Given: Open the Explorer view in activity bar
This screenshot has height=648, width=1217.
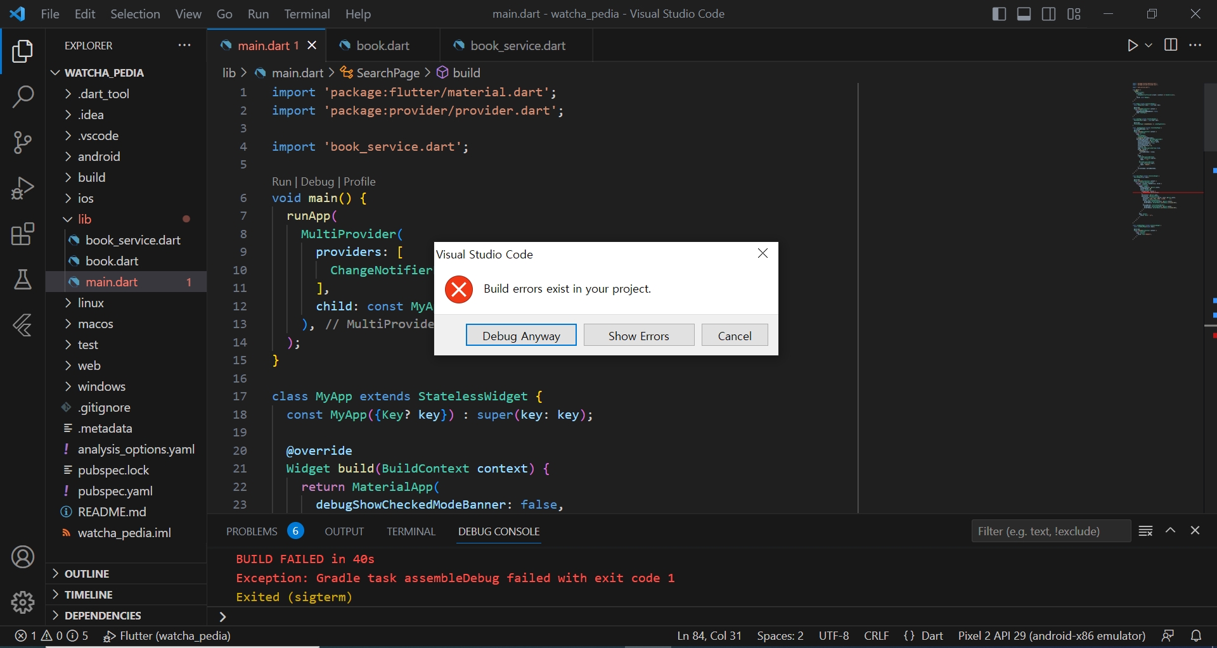Looking at the screenshot, I should coord(23,51).
